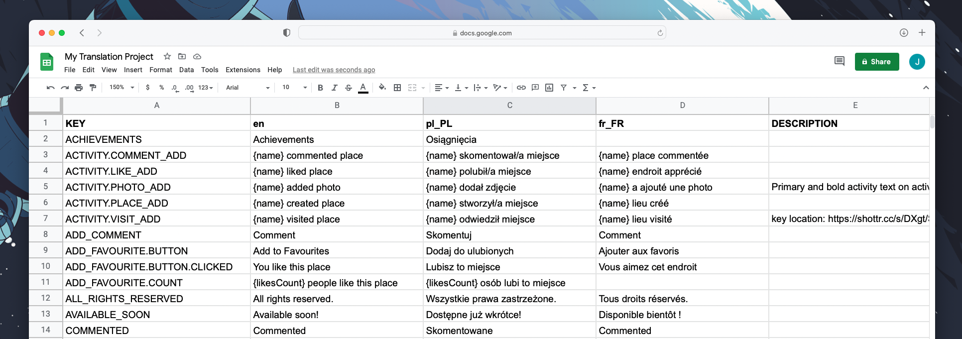Rename the My Translation Project title
This screenshot has height=339, width=962.
[x=109, y=57]
